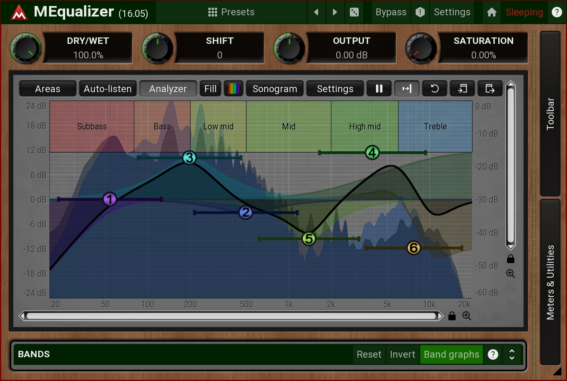The image size is (567, 381).
Task: Toggle Auto-listen mode
Action: point(108,89)
